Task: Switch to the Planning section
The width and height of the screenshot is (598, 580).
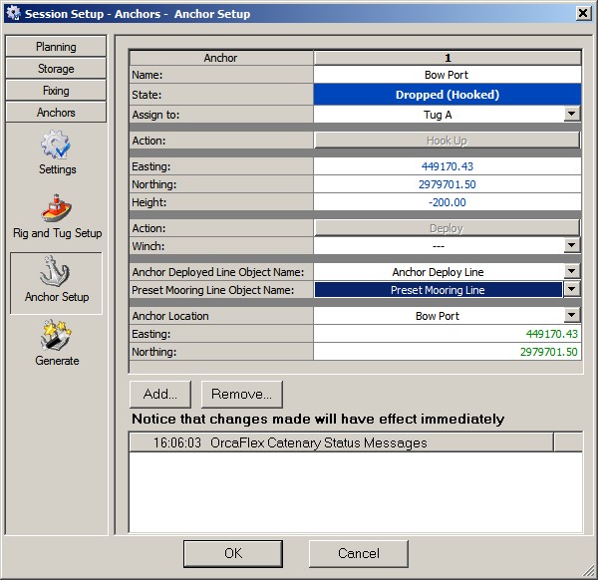Action: pos(56,47)
